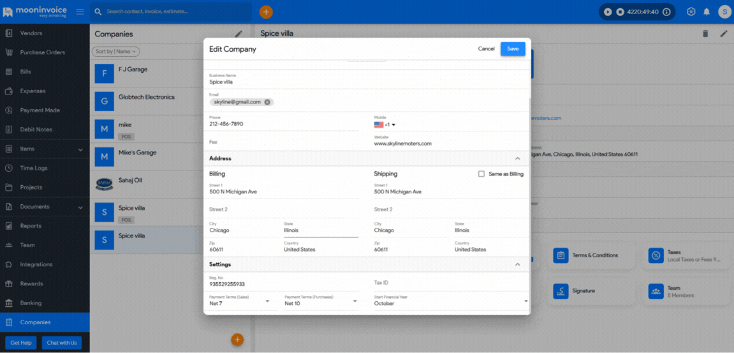The width and height of the screenshot is (734, 353).
Task: Open settings gear in top bar
Action: click(x=691, y=11)
